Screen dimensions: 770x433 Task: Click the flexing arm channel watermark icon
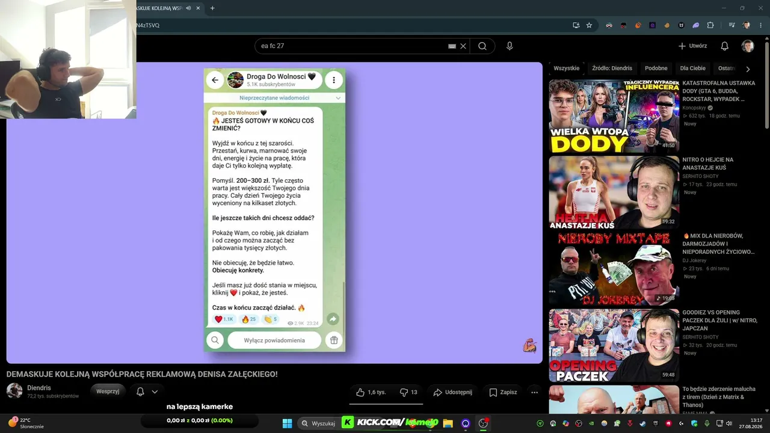click(x=529, y=345)
